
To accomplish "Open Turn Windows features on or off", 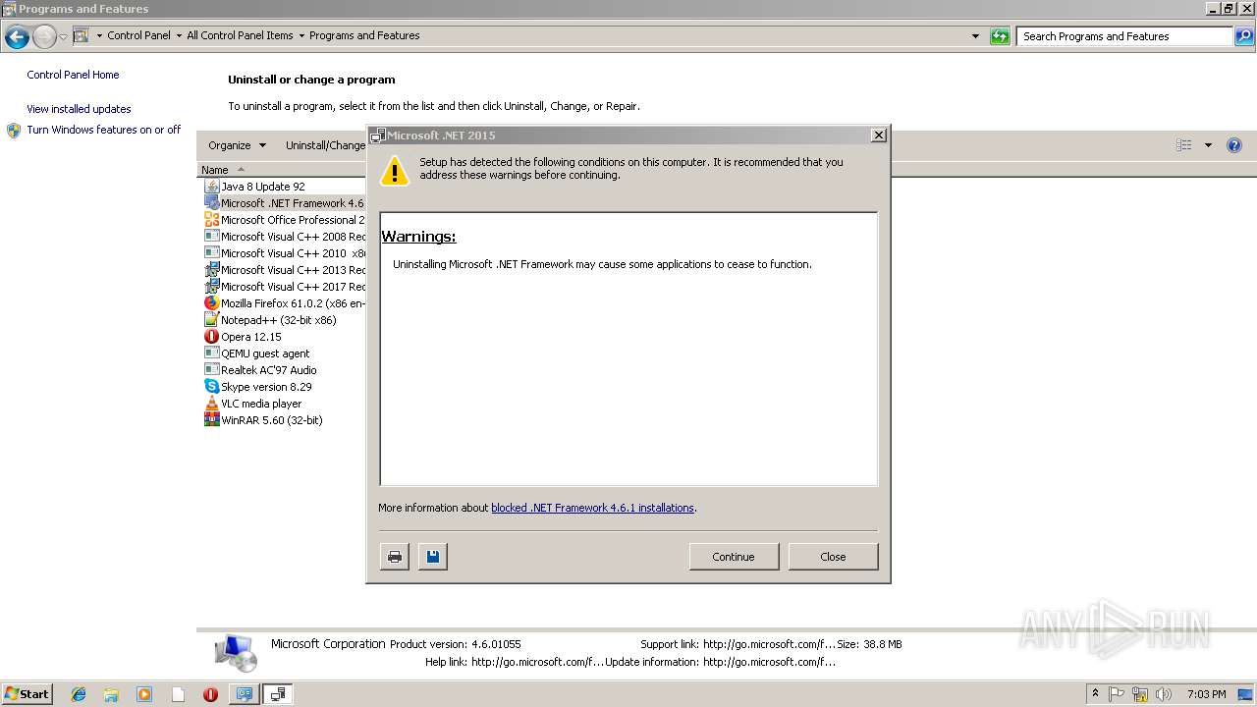I will pyautogui.click(x=103, y=130).
